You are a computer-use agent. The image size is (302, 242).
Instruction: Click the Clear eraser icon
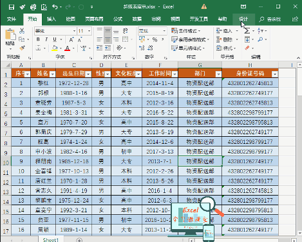(x=247, y=48)
